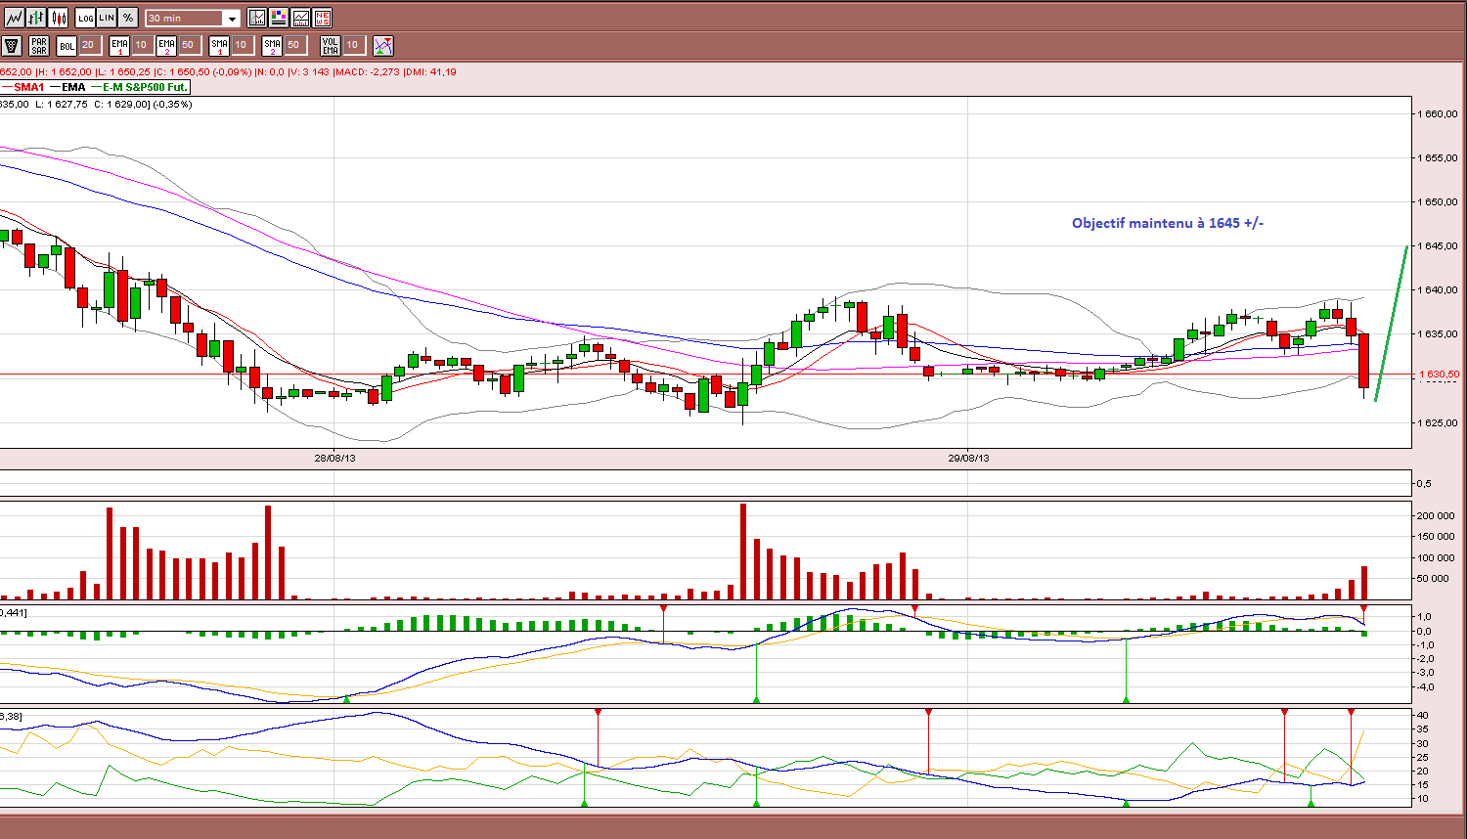Switch to the candlestick chart style
Image resolution: width=1467 pixels, height=839 pixels.
coord(59,18)
